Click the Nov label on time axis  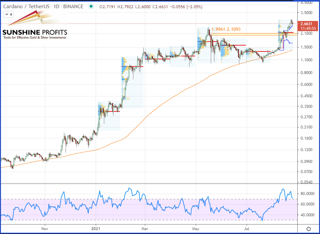pyautogui.click(x=45, y=229)
